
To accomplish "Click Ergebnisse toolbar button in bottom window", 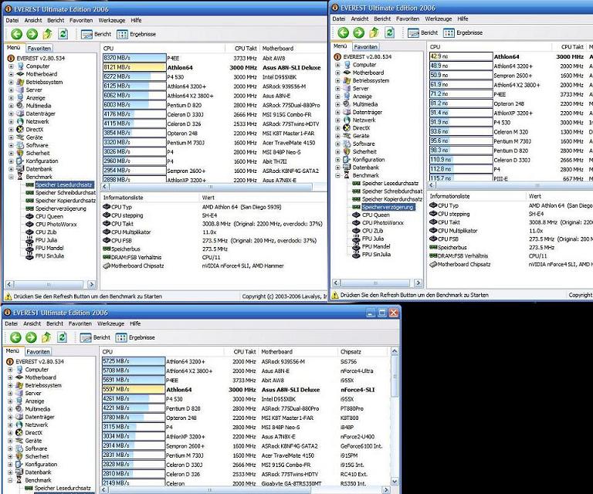I will (135, 337).
